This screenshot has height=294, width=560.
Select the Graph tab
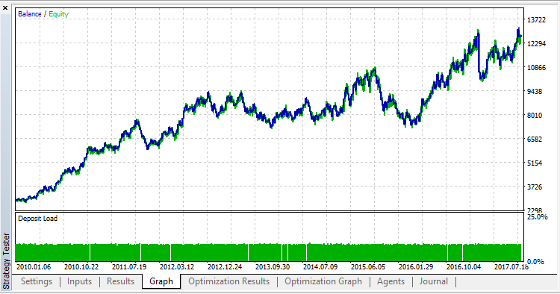pos(161,281)
